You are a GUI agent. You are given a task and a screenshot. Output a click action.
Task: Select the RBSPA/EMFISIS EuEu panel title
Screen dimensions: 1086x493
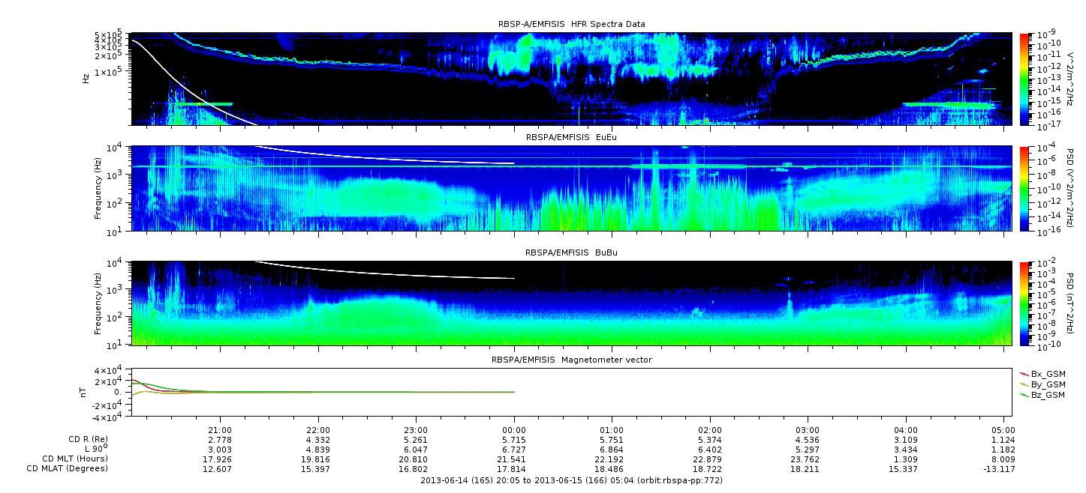[571, 138]
